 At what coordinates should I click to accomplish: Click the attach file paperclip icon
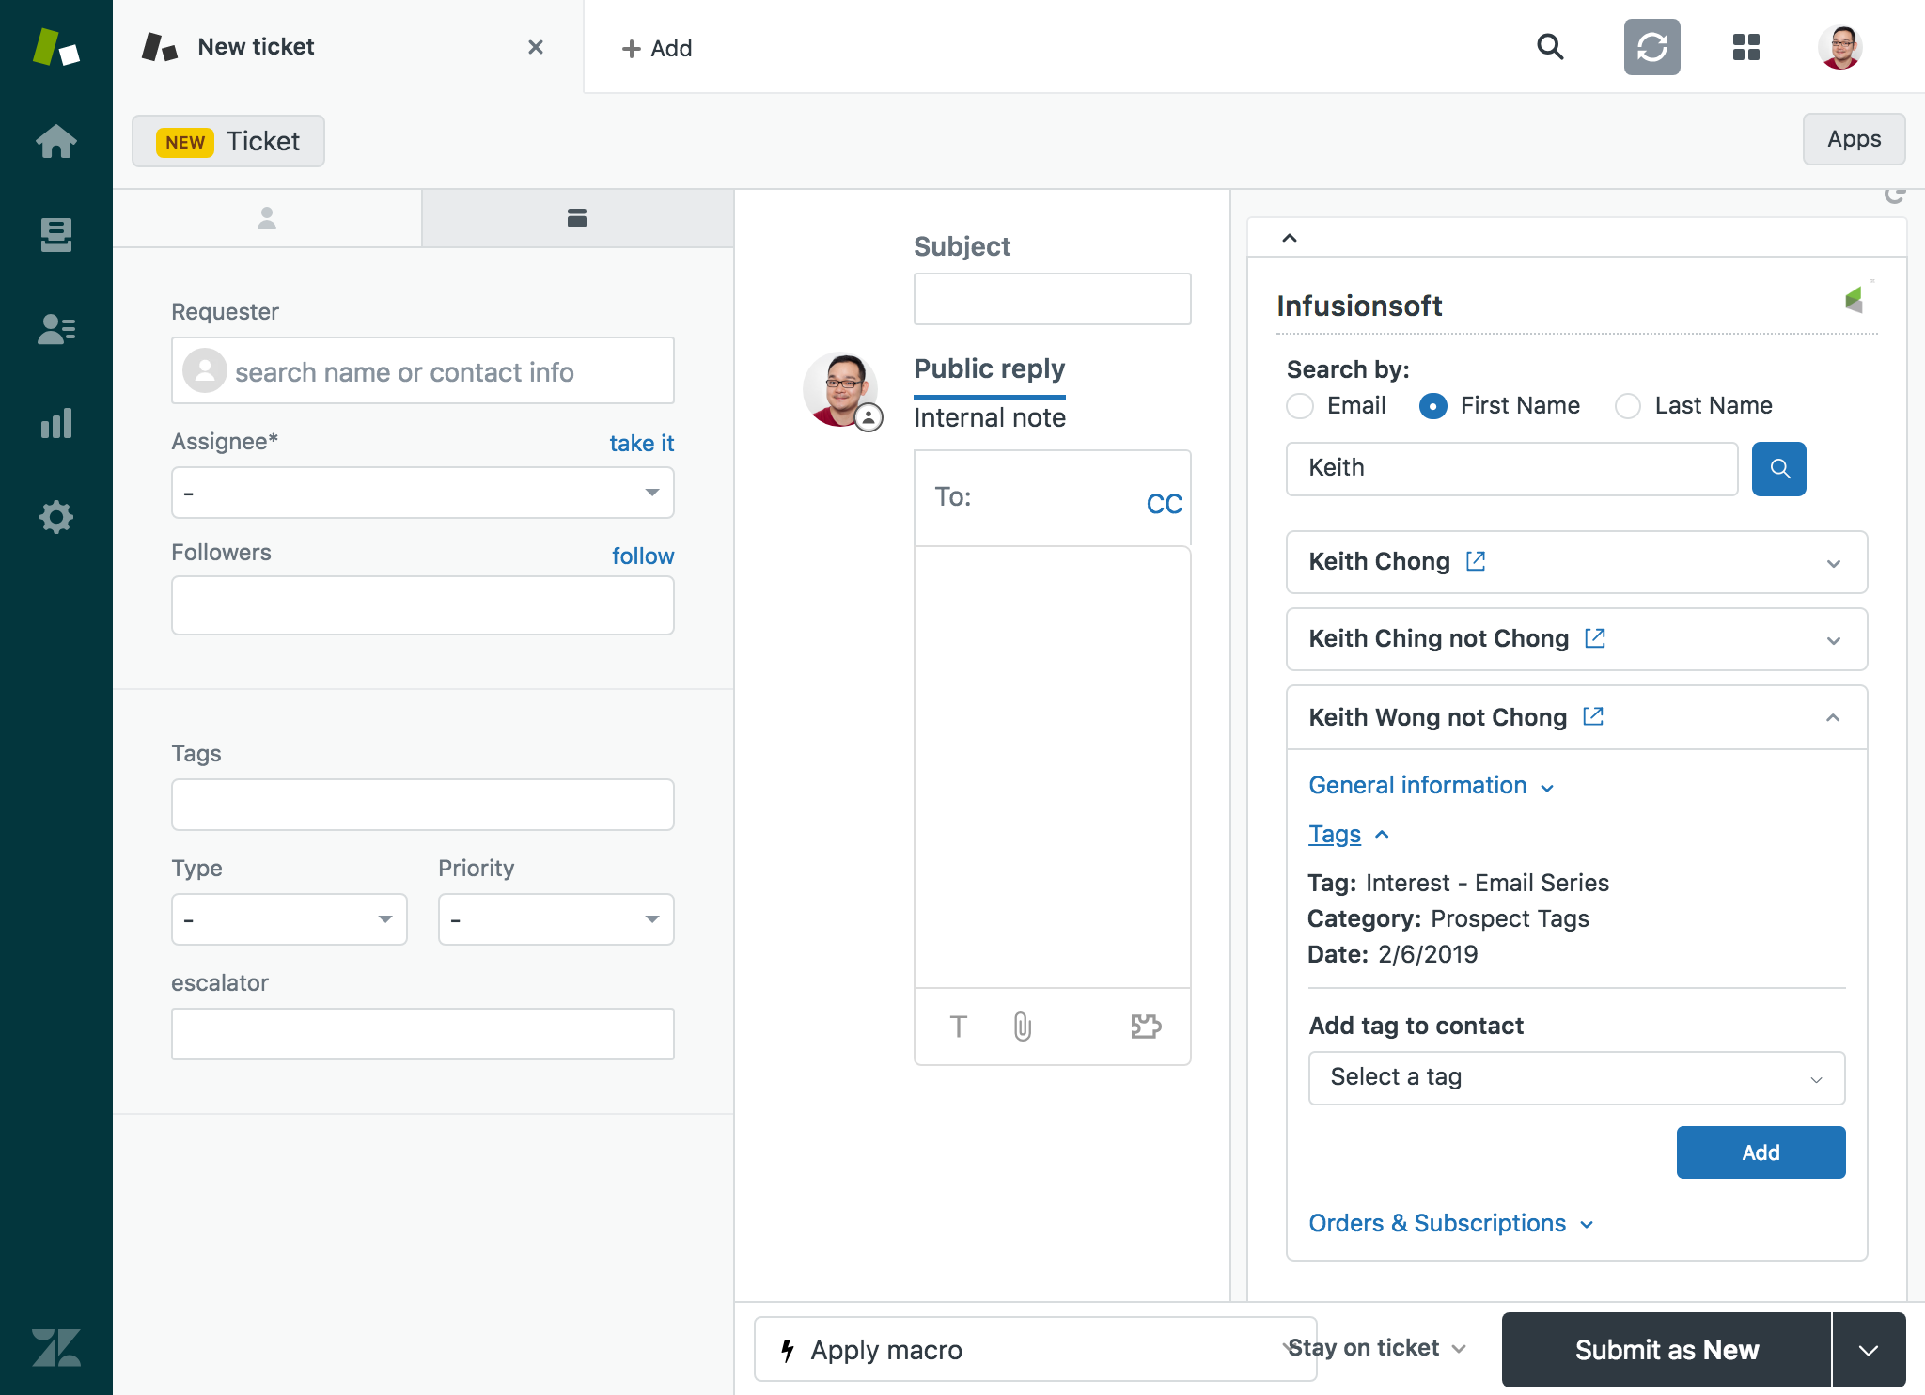point(1023,1027)
